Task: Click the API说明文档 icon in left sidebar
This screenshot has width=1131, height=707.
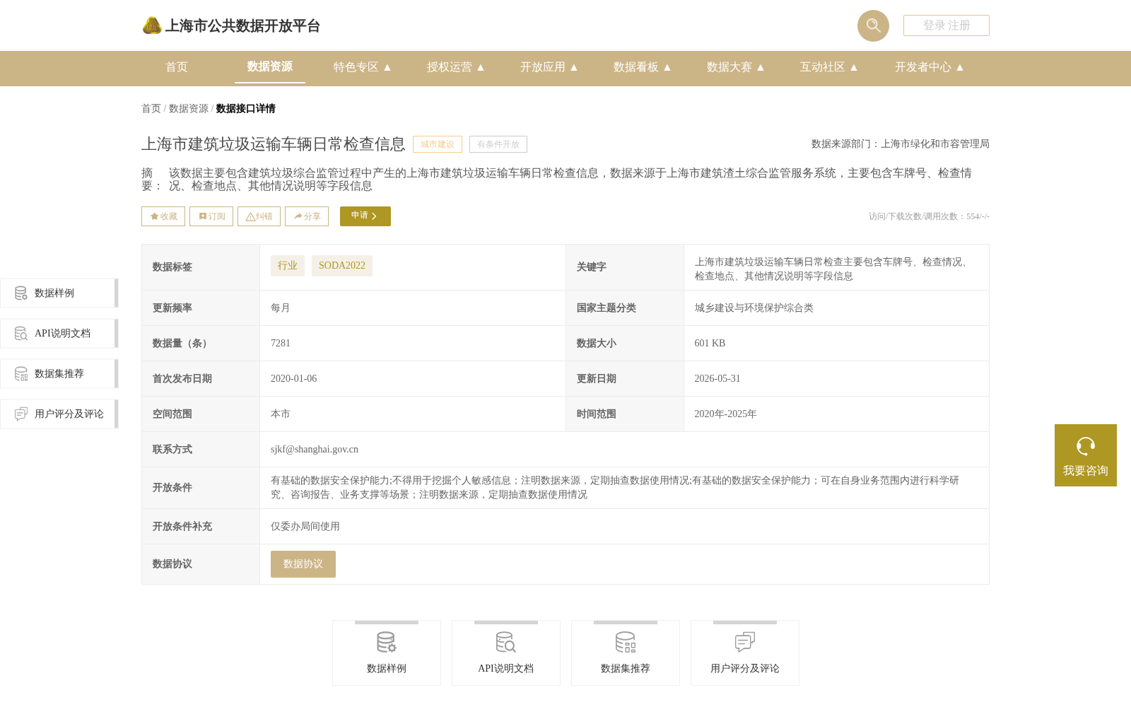Action: point(21,333)
